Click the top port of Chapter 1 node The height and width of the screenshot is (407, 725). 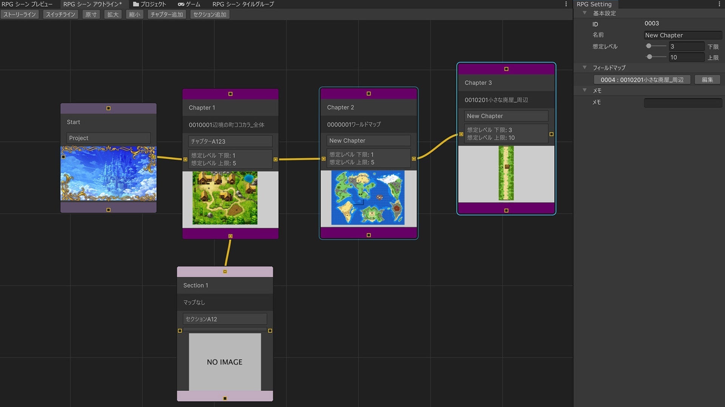[230, 94]
